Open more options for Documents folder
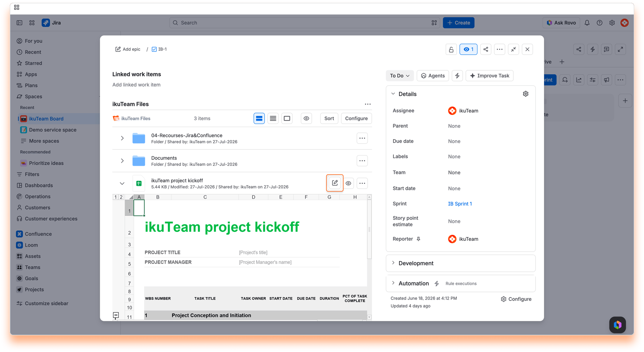 pyautogui.click(x=362, y=161)
